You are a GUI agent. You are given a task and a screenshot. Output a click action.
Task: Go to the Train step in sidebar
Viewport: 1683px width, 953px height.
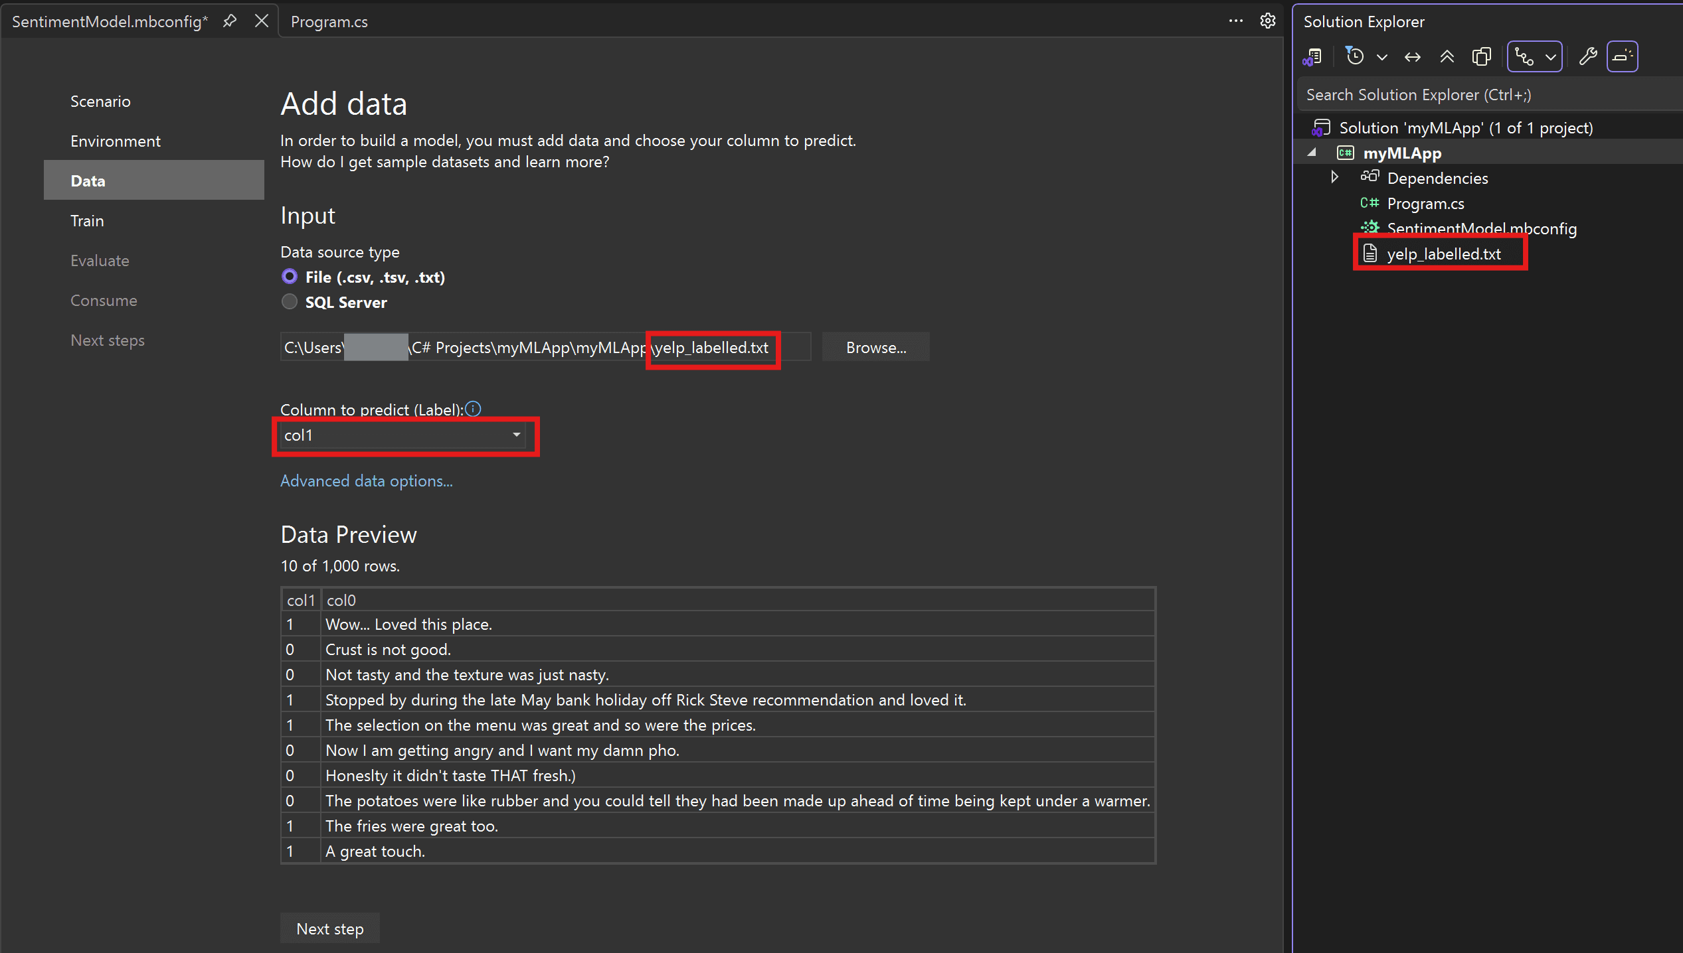88,221
